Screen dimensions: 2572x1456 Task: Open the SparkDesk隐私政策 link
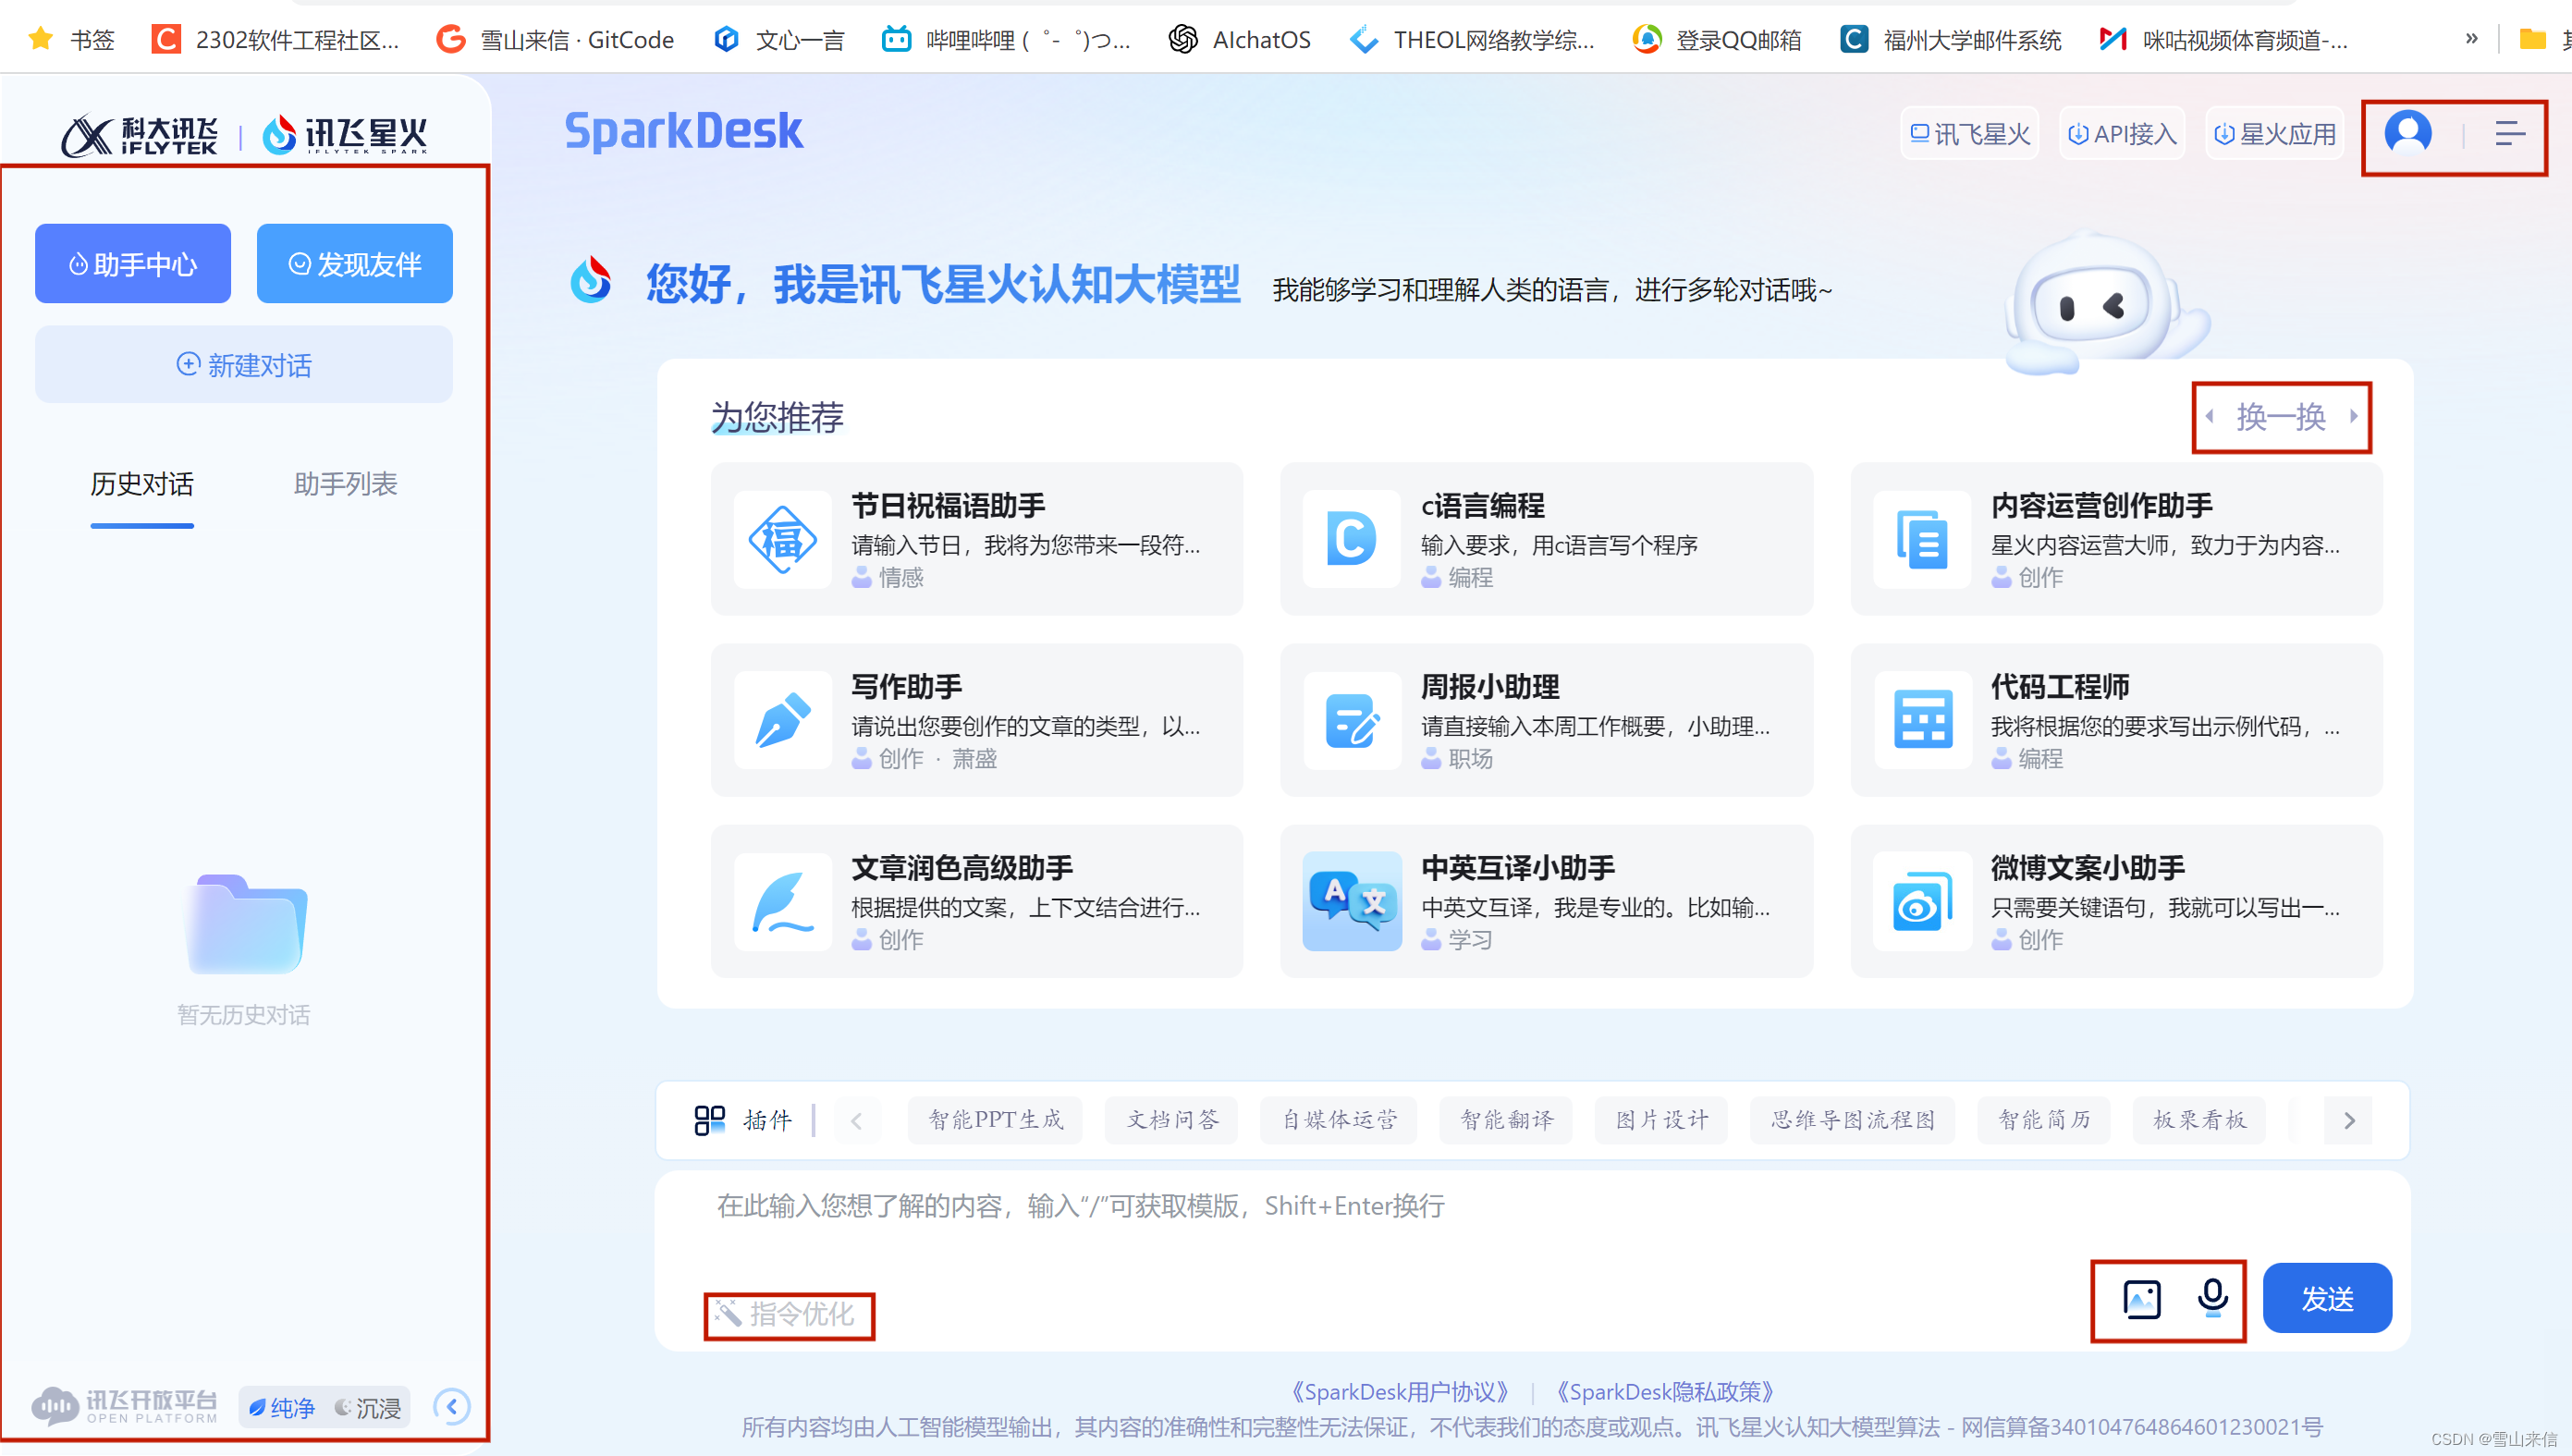[1665, 1392]
